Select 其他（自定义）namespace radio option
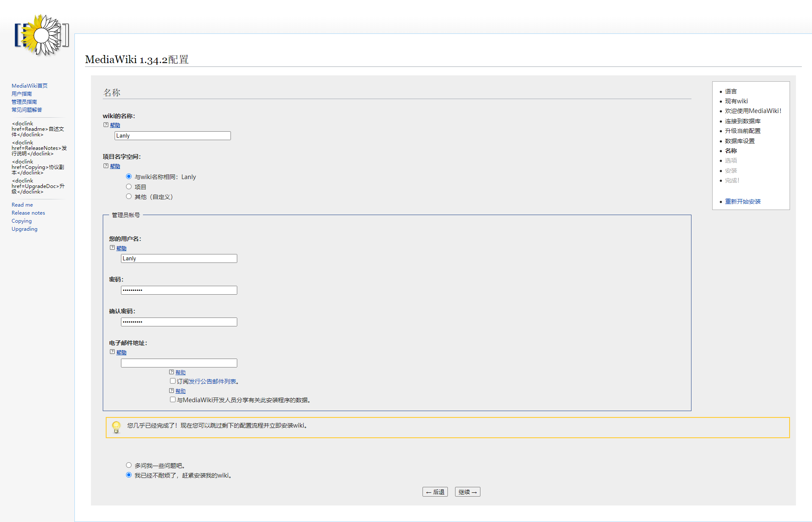Viewport: 812px width, 522px height. pyautogui.click(x=129, y=196)
